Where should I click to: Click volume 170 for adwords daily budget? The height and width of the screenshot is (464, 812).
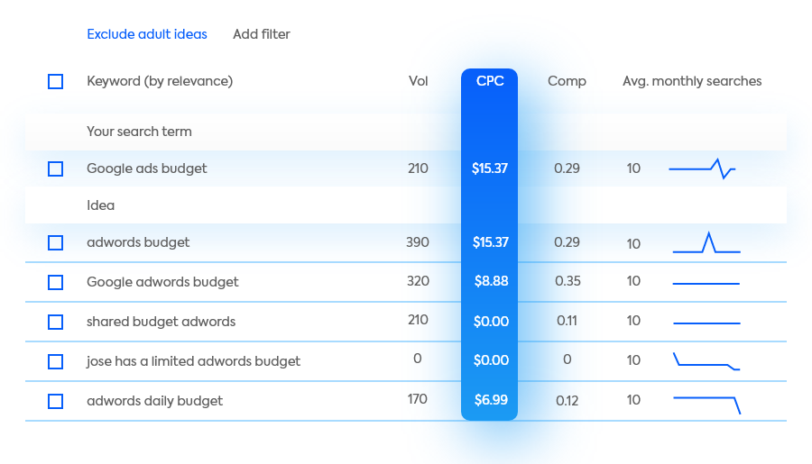tap(418, 399)
